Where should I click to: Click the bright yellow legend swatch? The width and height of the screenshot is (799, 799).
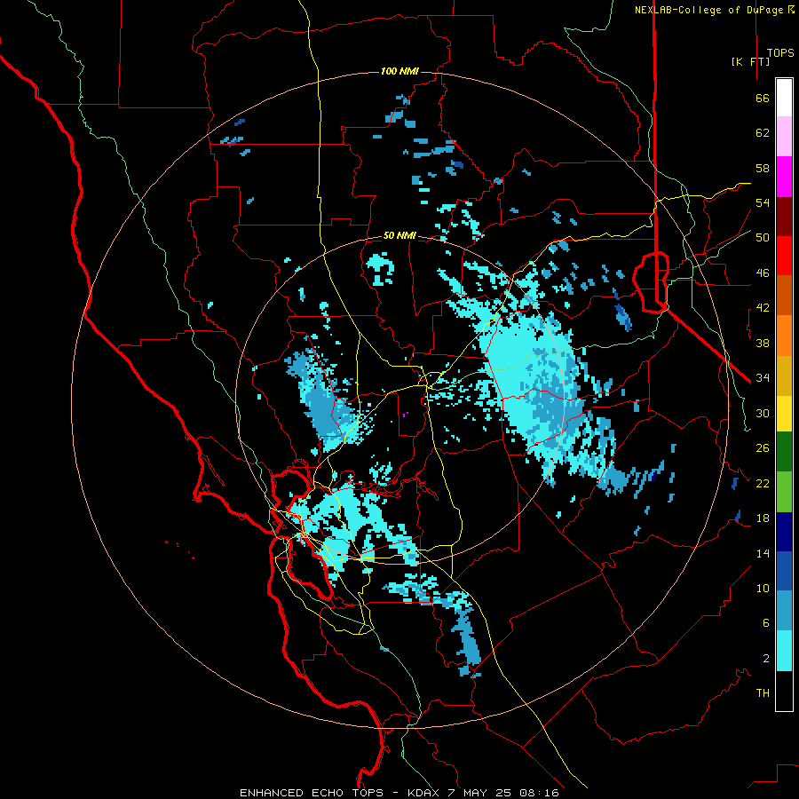(x=784, y=414)
